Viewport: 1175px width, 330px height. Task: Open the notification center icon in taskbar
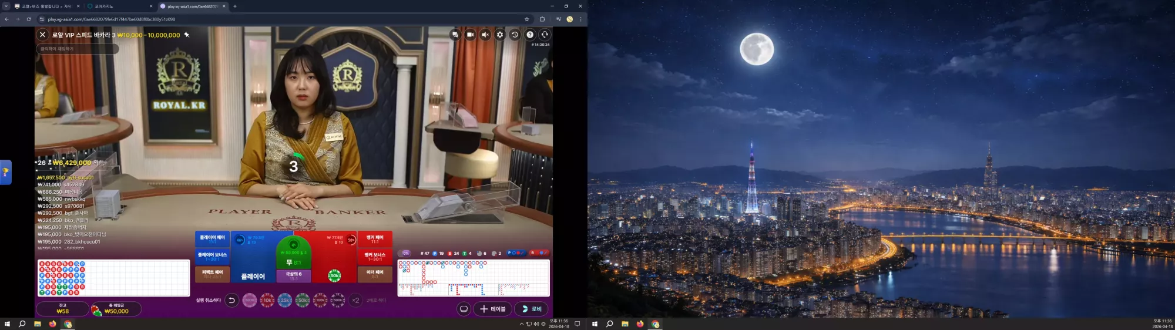[x=578, y=324]
